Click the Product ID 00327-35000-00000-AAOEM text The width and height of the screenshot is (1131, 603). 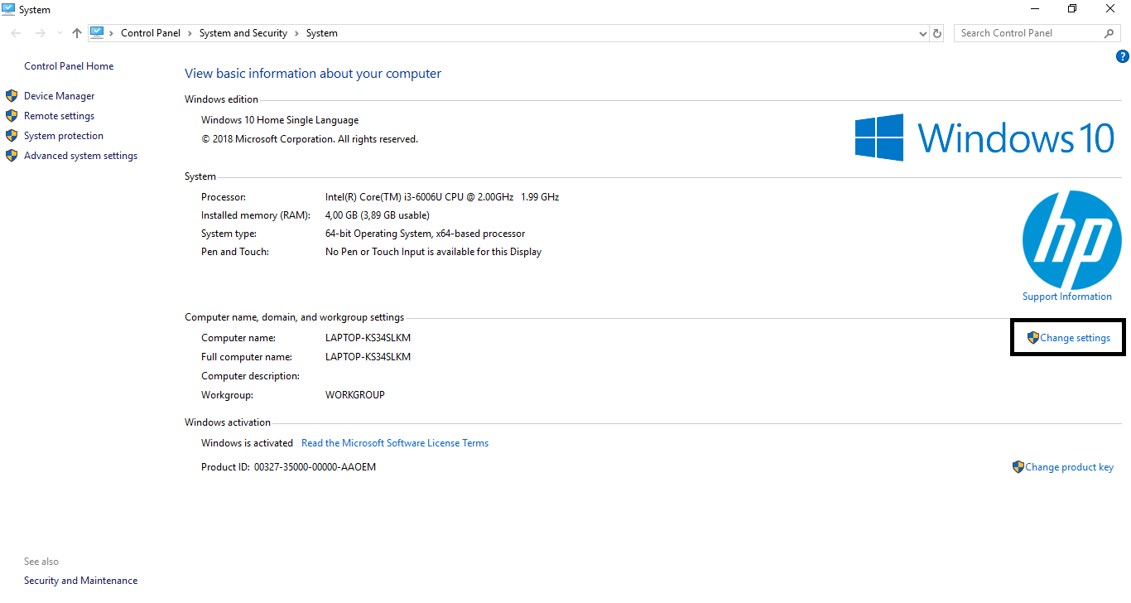(x=289, y=467)
